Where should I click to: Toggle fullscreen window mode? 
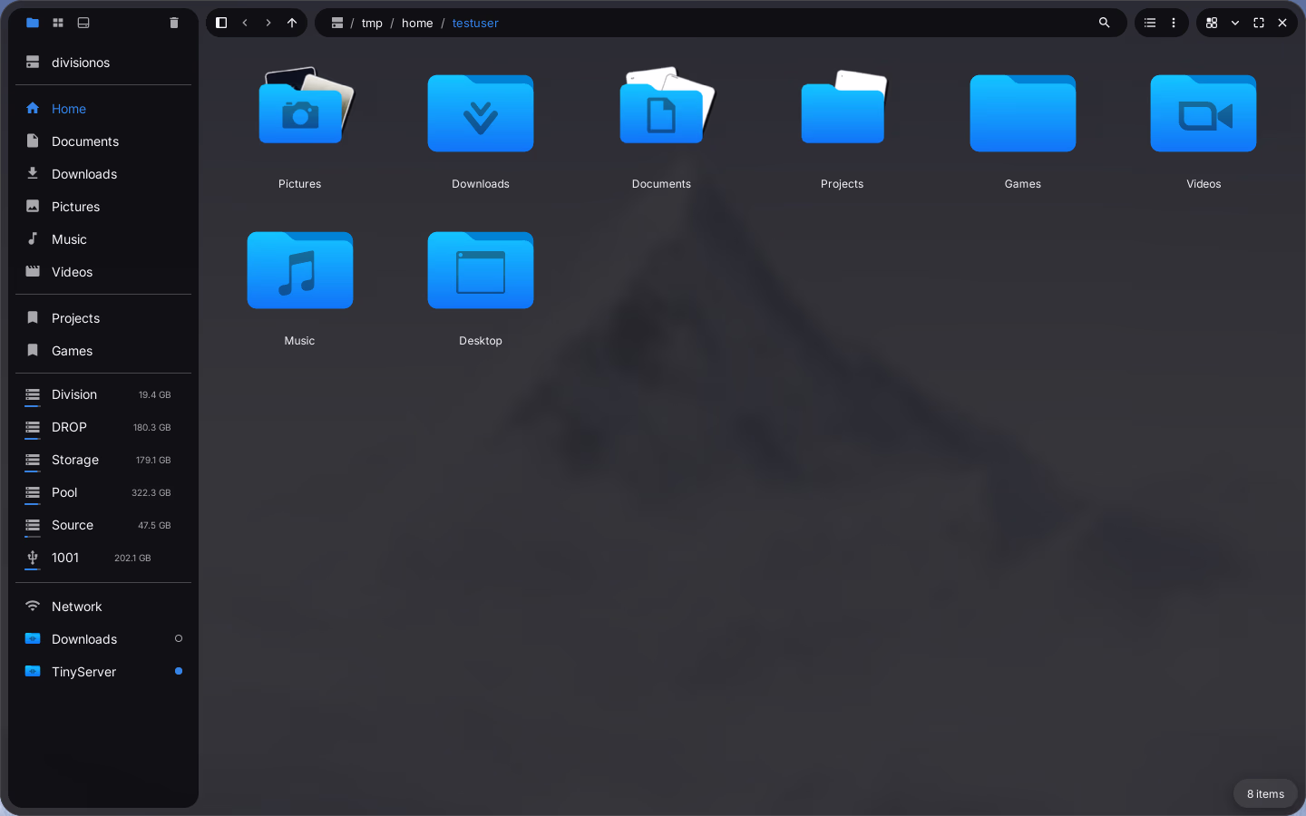pyautogui.click(x=1259, y=23)
